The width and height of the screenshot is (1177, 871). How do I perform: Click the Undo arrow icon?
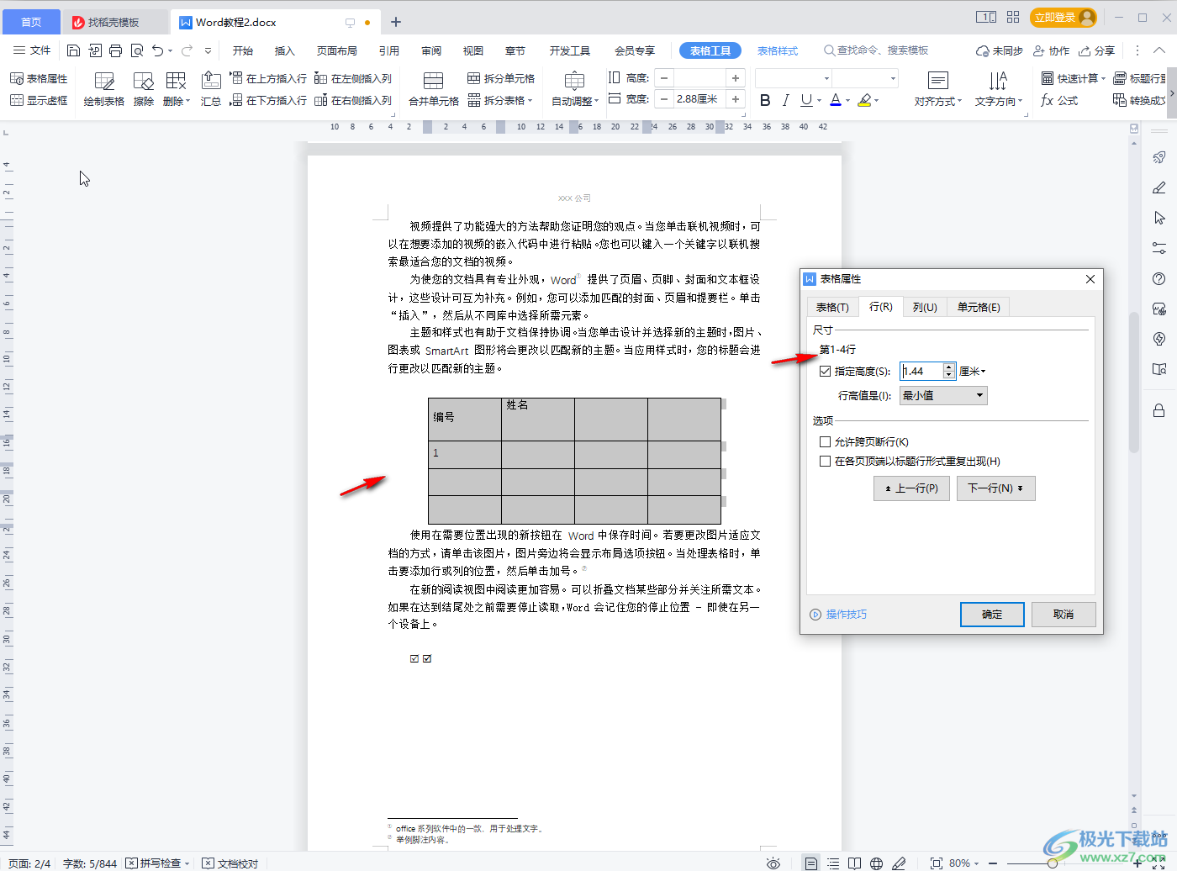[157, 50]
